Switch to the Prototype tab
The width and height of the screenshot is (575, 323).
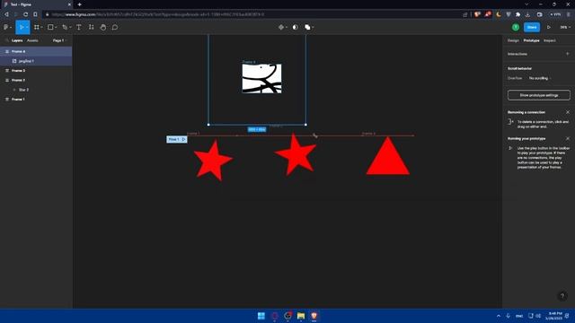531,40
